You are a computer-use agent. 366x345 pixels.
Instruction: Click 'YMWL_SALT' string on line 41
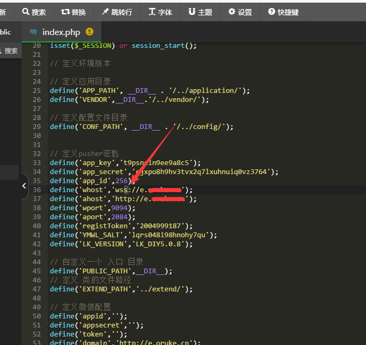(101, 235)
